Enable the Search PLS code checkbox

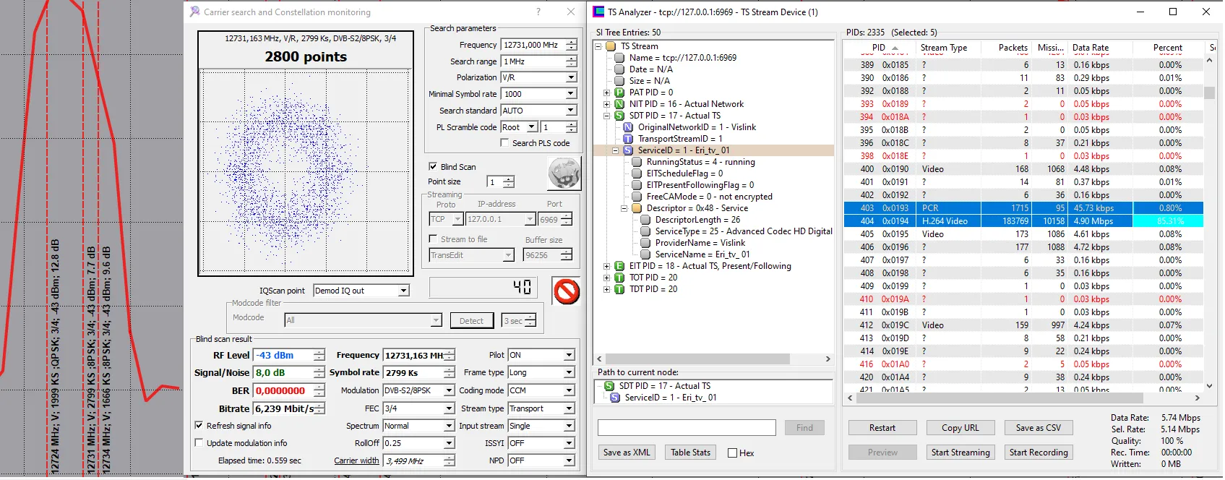(x=504, y=143)
